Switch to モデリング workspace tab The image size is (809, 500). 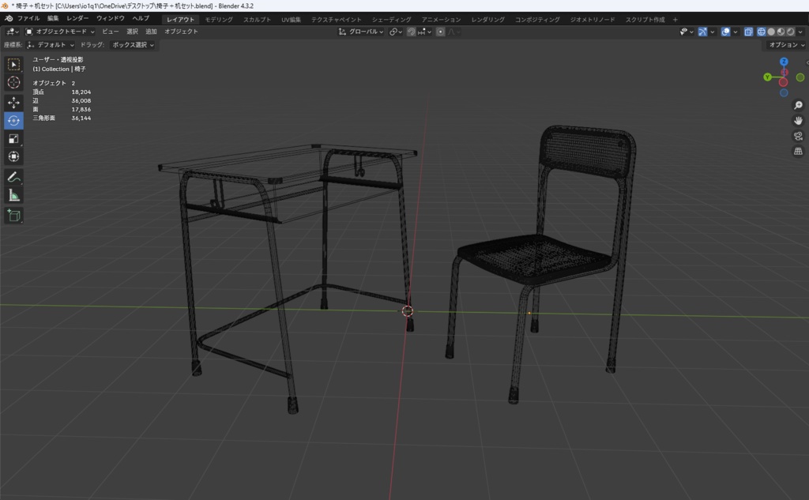pos(219,20)
